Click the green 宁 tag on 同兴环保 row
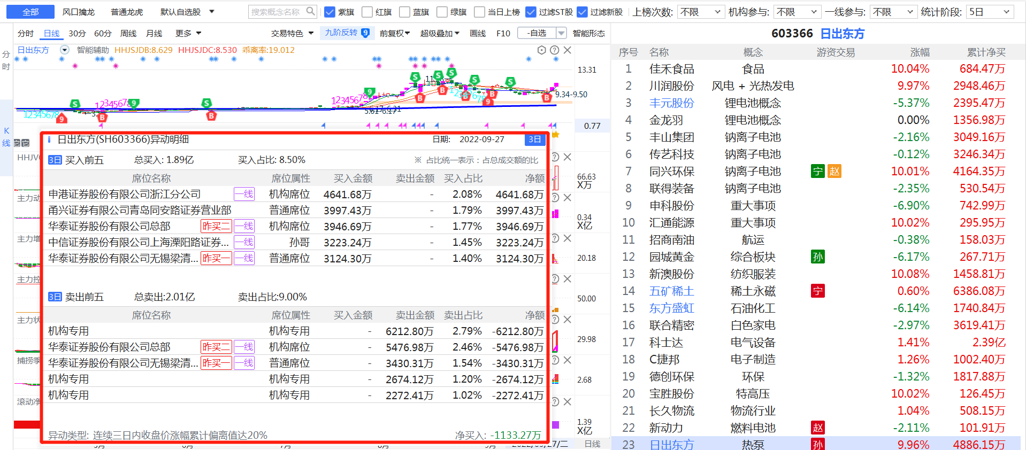The width and height of the screenshot is (1026, 450). tap(818, 171)
